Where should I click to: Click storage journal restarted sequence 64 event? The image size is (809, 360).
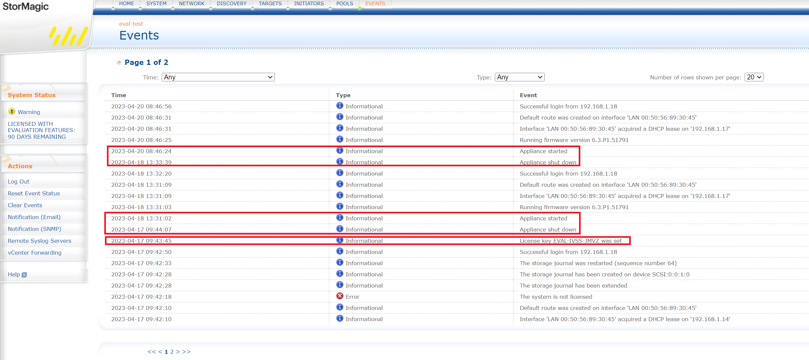point(598,263)
